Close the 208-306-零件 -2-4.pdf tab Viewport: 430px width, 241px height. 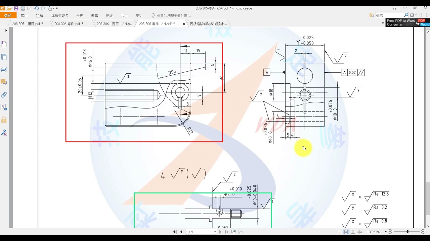184,24
